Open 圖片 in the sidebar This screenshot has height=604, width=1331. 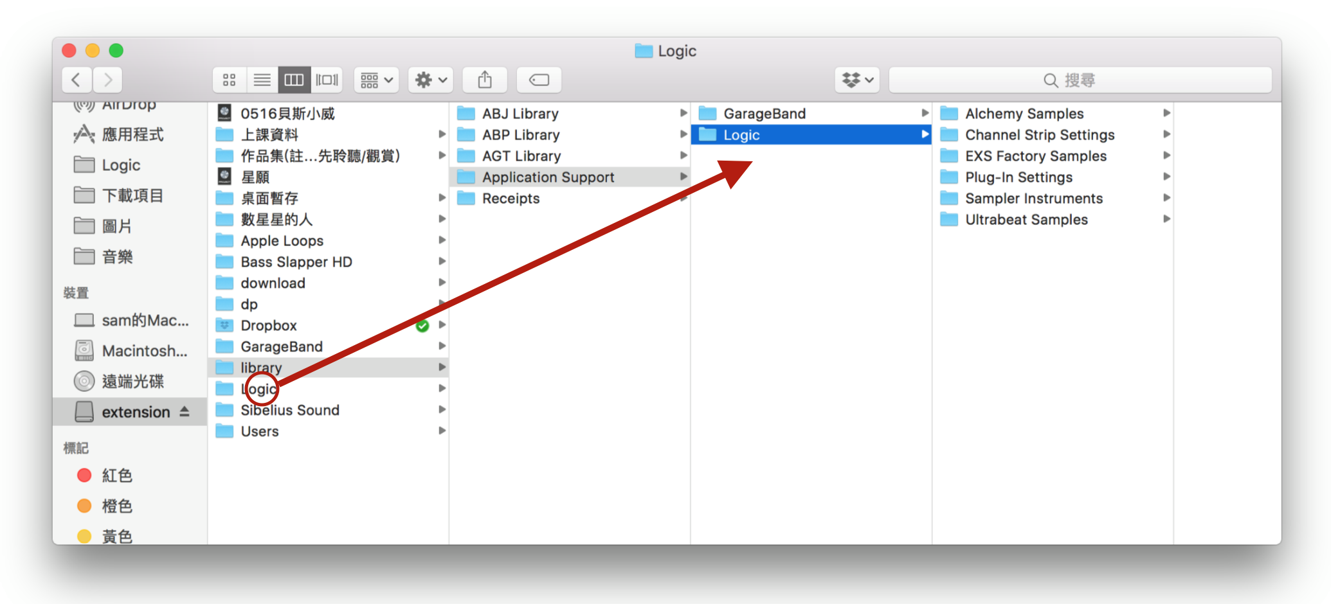(x=116, y=226)
